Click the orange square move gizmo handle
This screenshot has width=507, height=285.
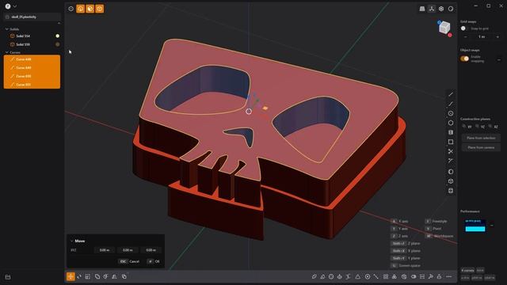click(x=265, y=108)
